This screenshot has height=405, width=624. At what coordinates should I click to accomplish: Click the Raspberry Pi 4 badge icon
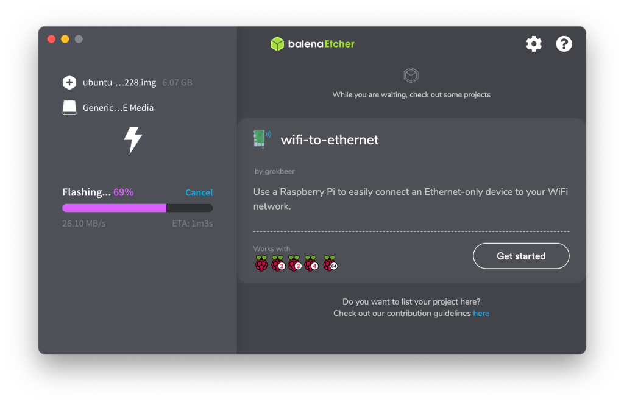click(x=311, y=264)
